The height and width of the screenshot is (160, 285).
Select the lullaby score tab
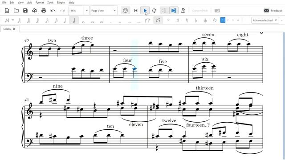tap(10, 29)
